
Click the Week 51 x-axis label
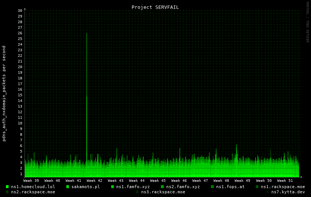[285, 181]
